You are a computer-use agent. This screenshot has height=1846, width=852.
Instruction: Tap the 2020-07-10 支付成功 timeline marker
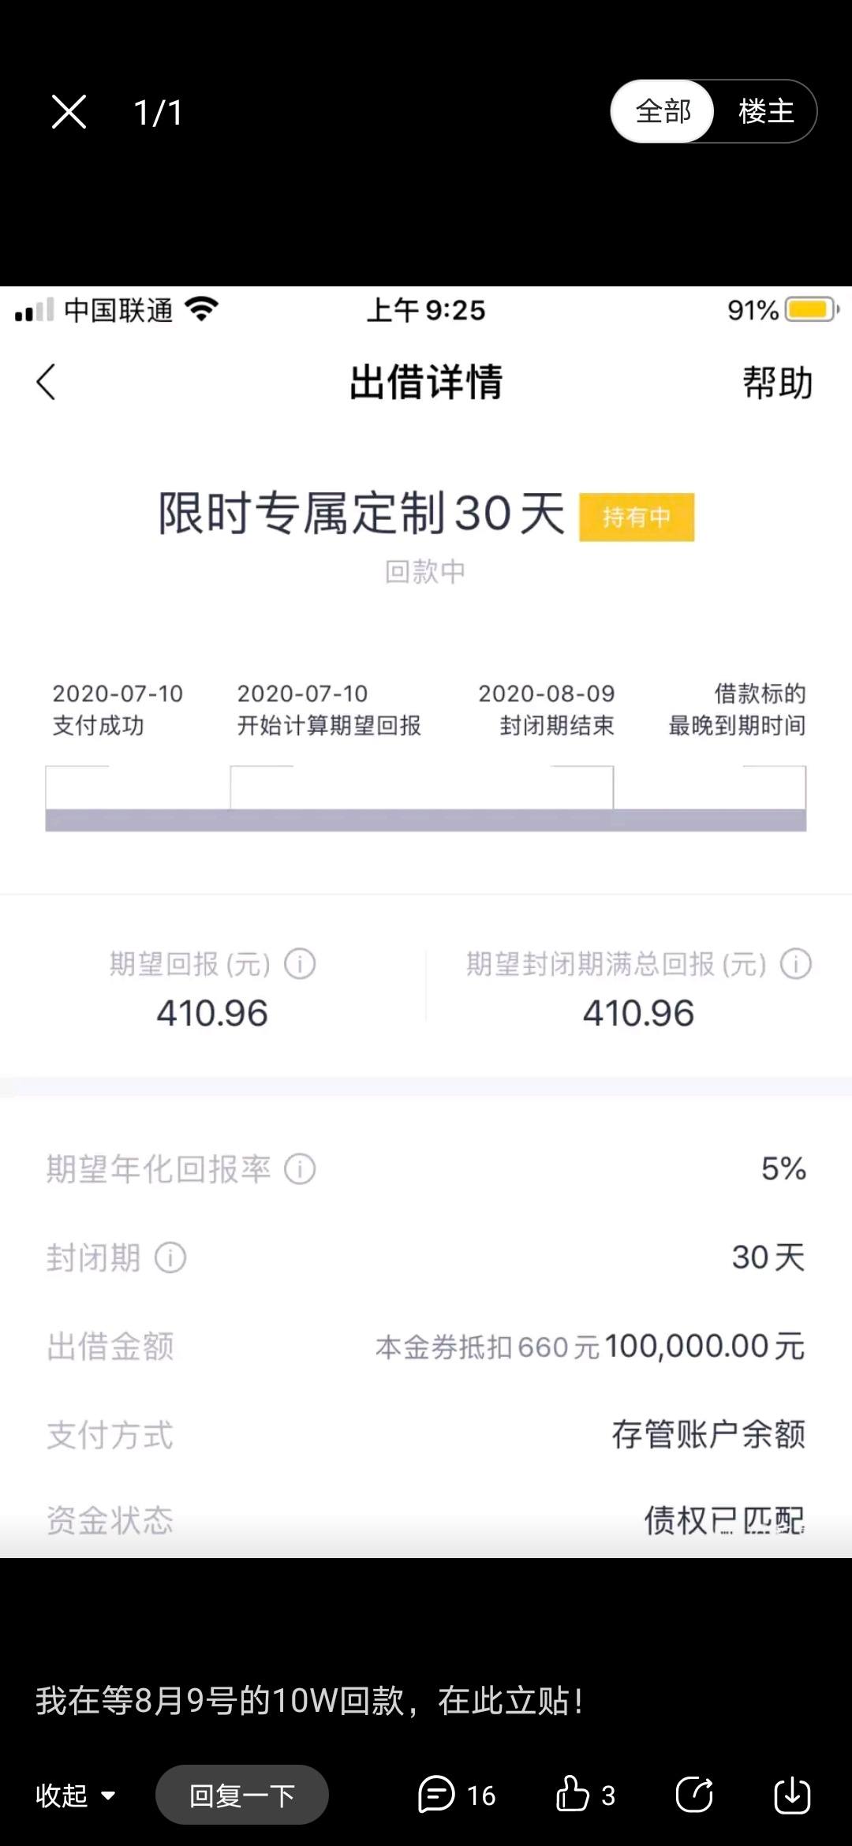click(118, 709)
